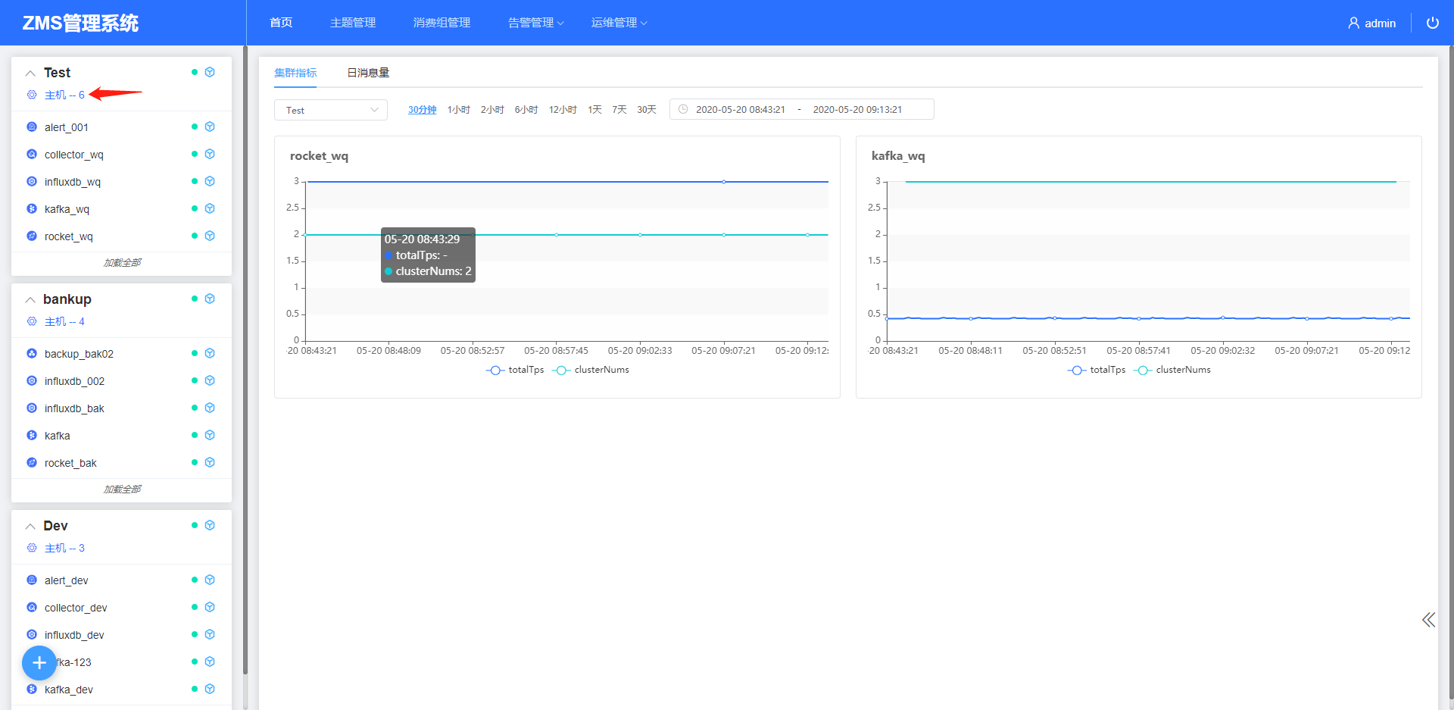The image size is (1454, 710).
Task: Toggle clusterNums legend in kafka_wq chart
Action: pos(1172,370)
